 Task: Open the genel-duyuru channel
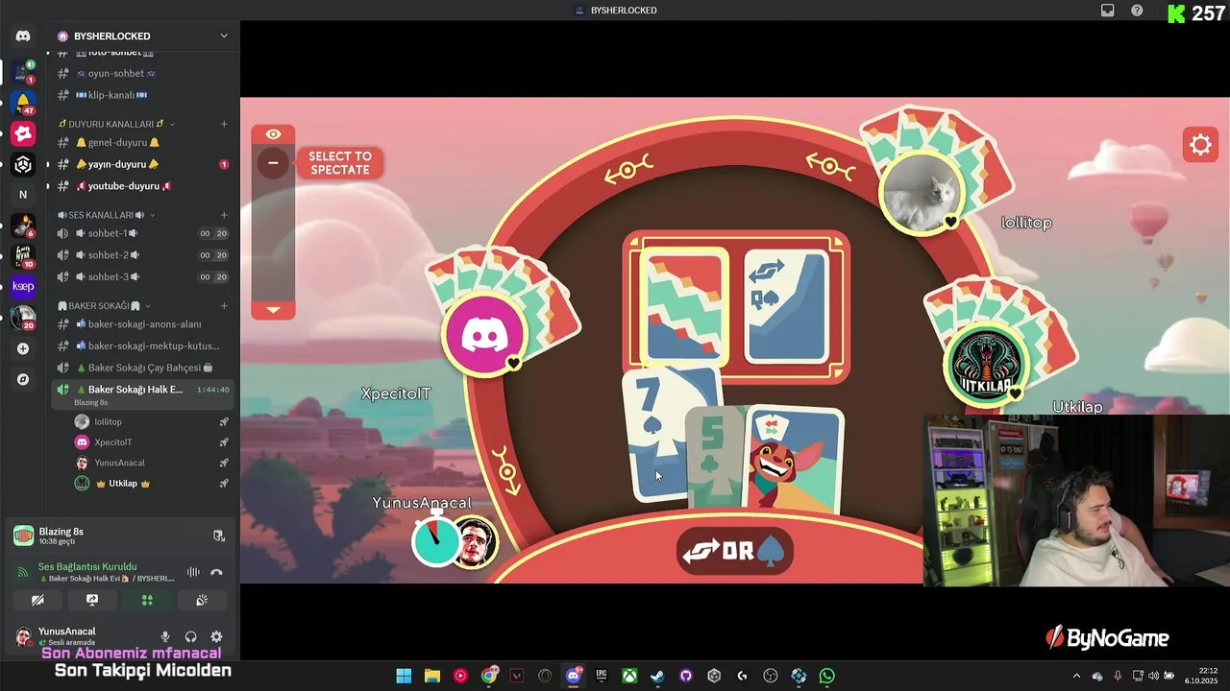pos(142,142)
